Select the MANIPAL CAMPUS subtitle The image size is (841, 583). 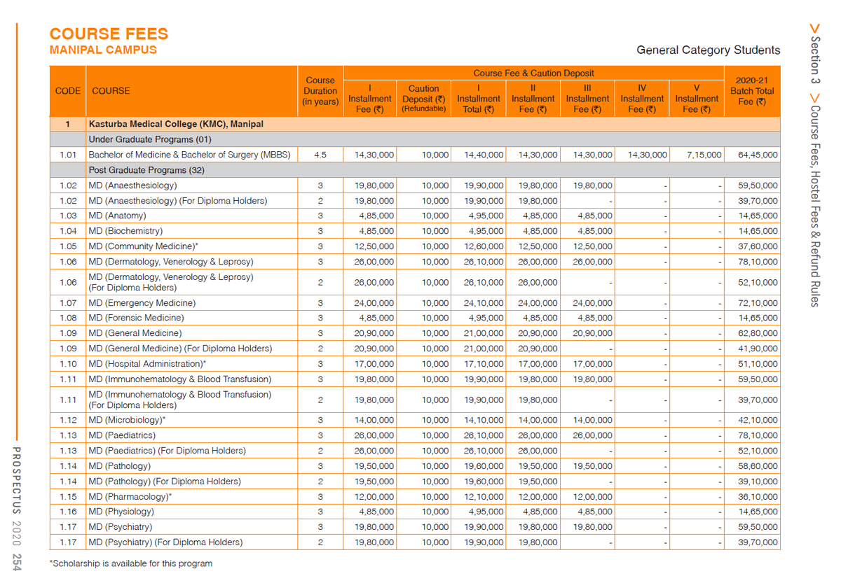tap(103, 50)
